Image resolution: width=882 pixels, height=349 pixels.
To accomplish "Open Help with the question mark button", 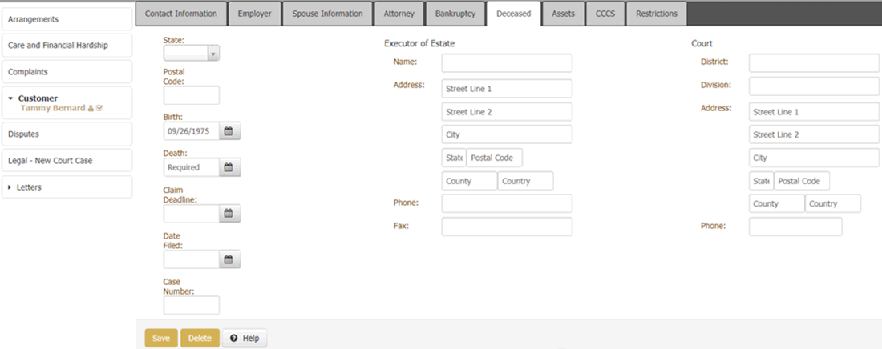I will click(x=244, y=339).
